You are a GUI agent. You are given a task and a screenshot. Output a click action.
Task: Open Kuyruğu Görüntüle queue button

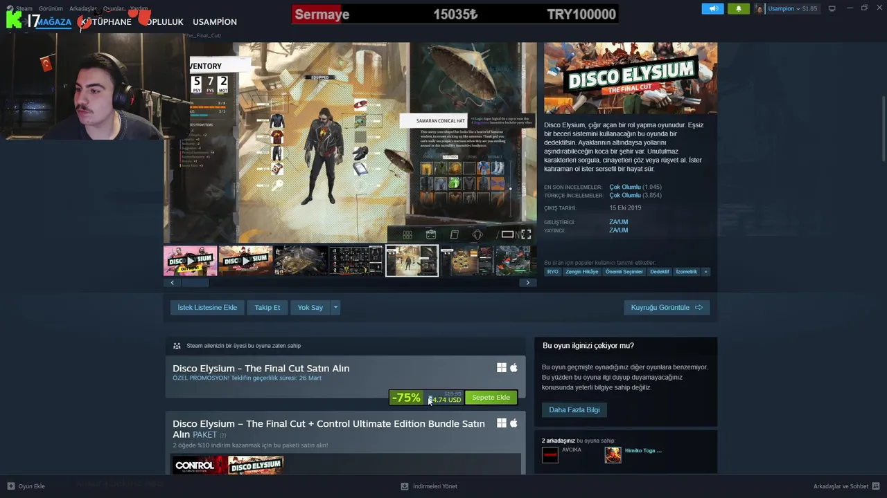[x=667, y=307]
